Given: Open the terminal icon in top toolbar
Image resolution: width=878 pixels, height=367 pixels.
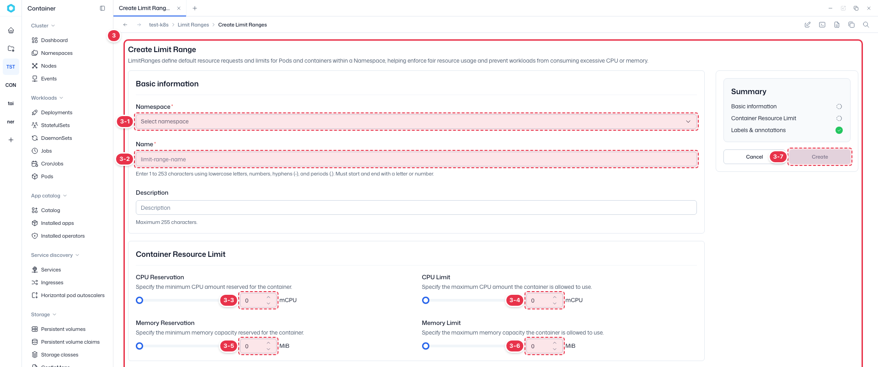Looking at the screenshot, I should point(822,25).
